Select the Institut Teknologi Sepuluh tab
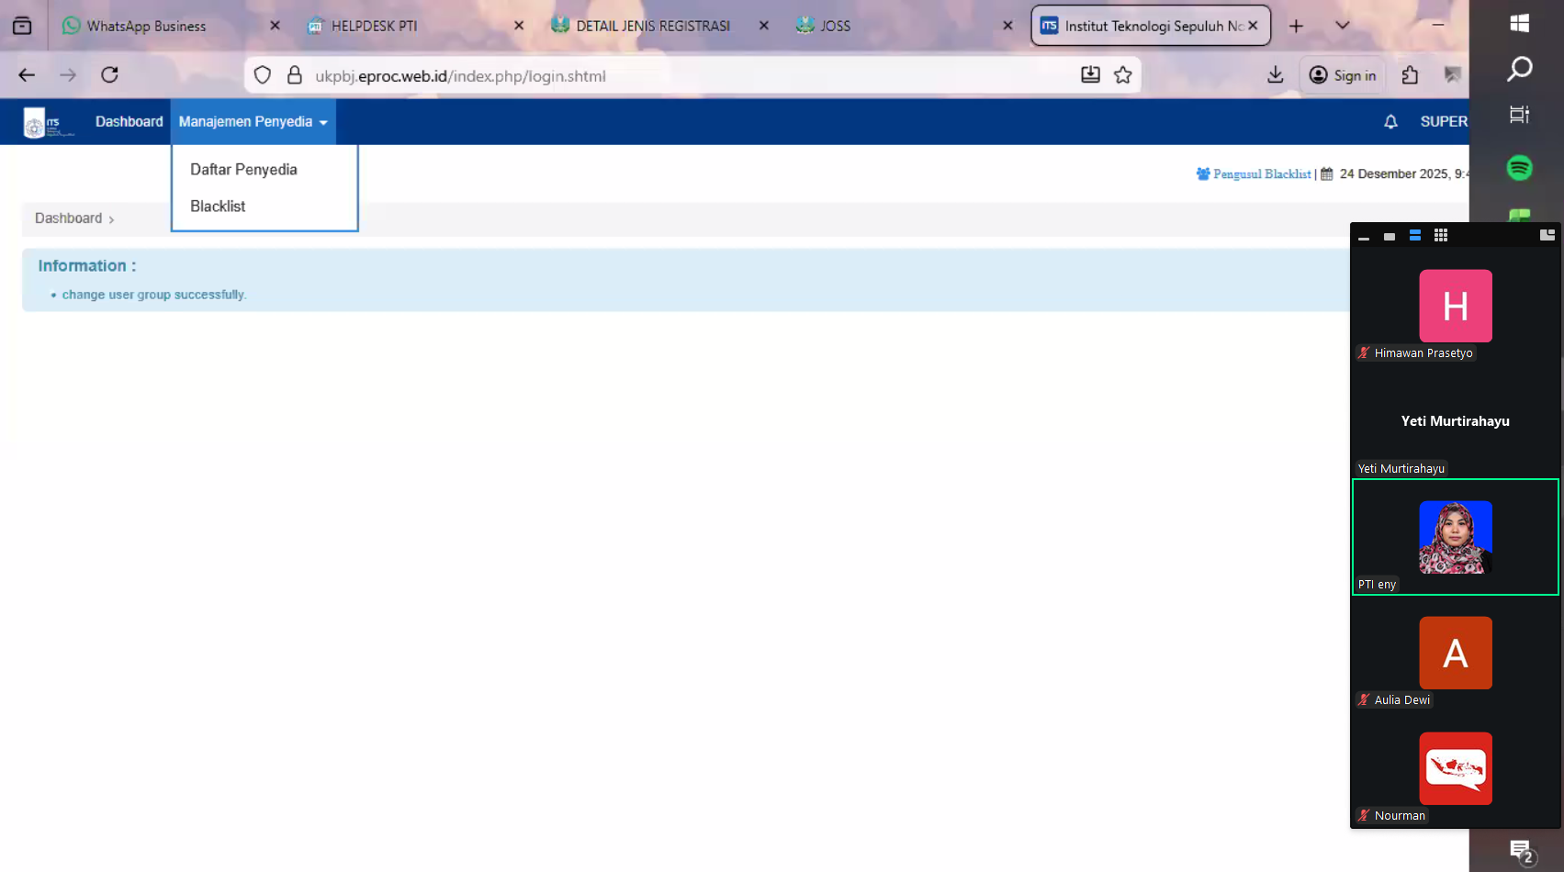 tap(1151, 26)
